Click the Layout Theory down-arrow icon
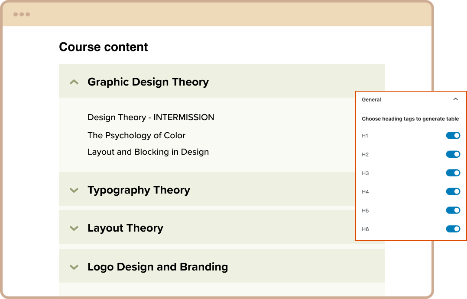 click(x=74, y=228)
